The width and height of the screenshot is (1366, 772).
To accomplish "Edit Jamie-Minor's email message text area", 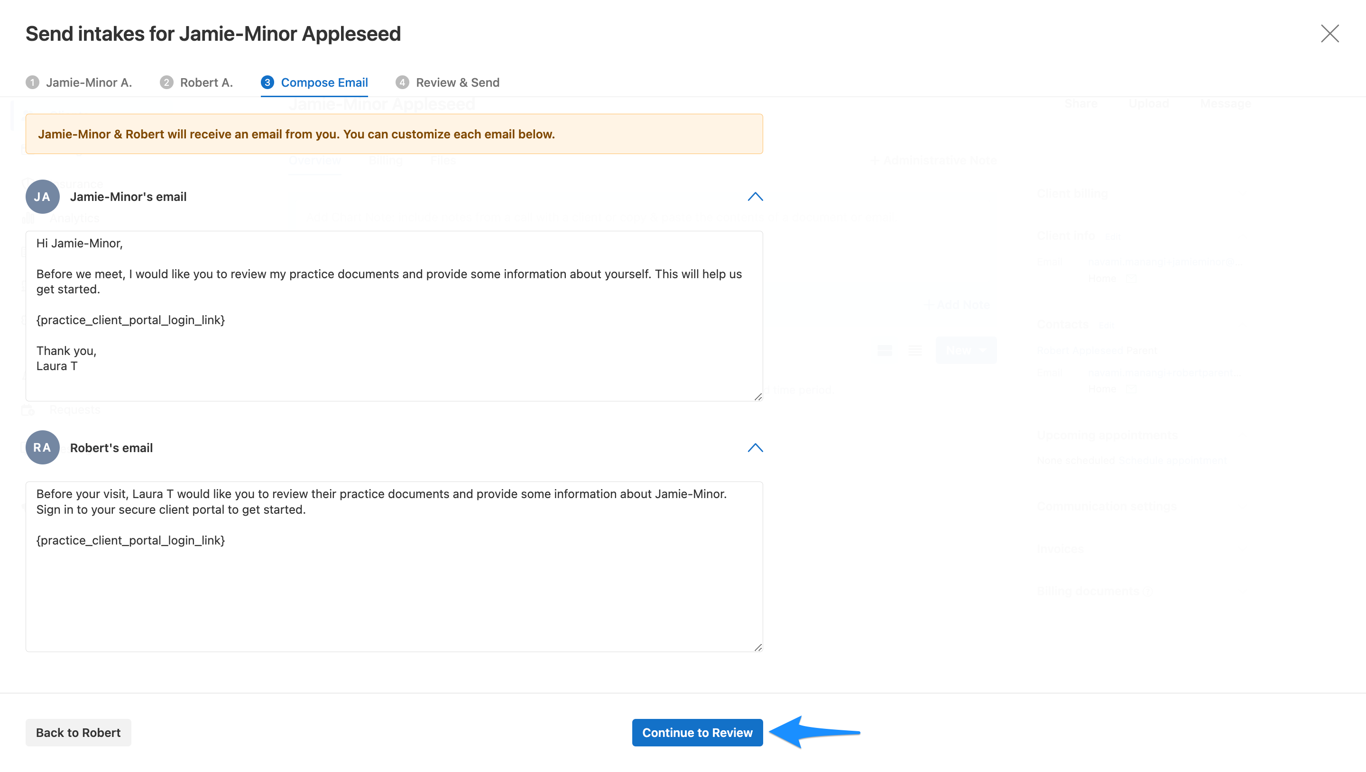I will (394, 316).
